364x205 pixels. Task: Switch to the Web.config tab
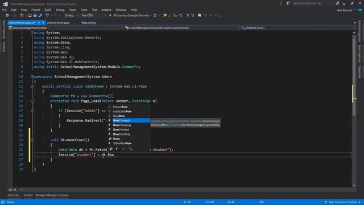pyautogui.click(x=89, y=23)
